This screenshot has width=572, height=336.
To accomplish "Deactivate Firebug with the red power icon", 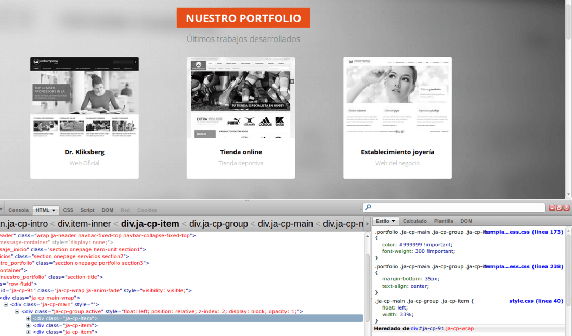I will click(566, 208).
